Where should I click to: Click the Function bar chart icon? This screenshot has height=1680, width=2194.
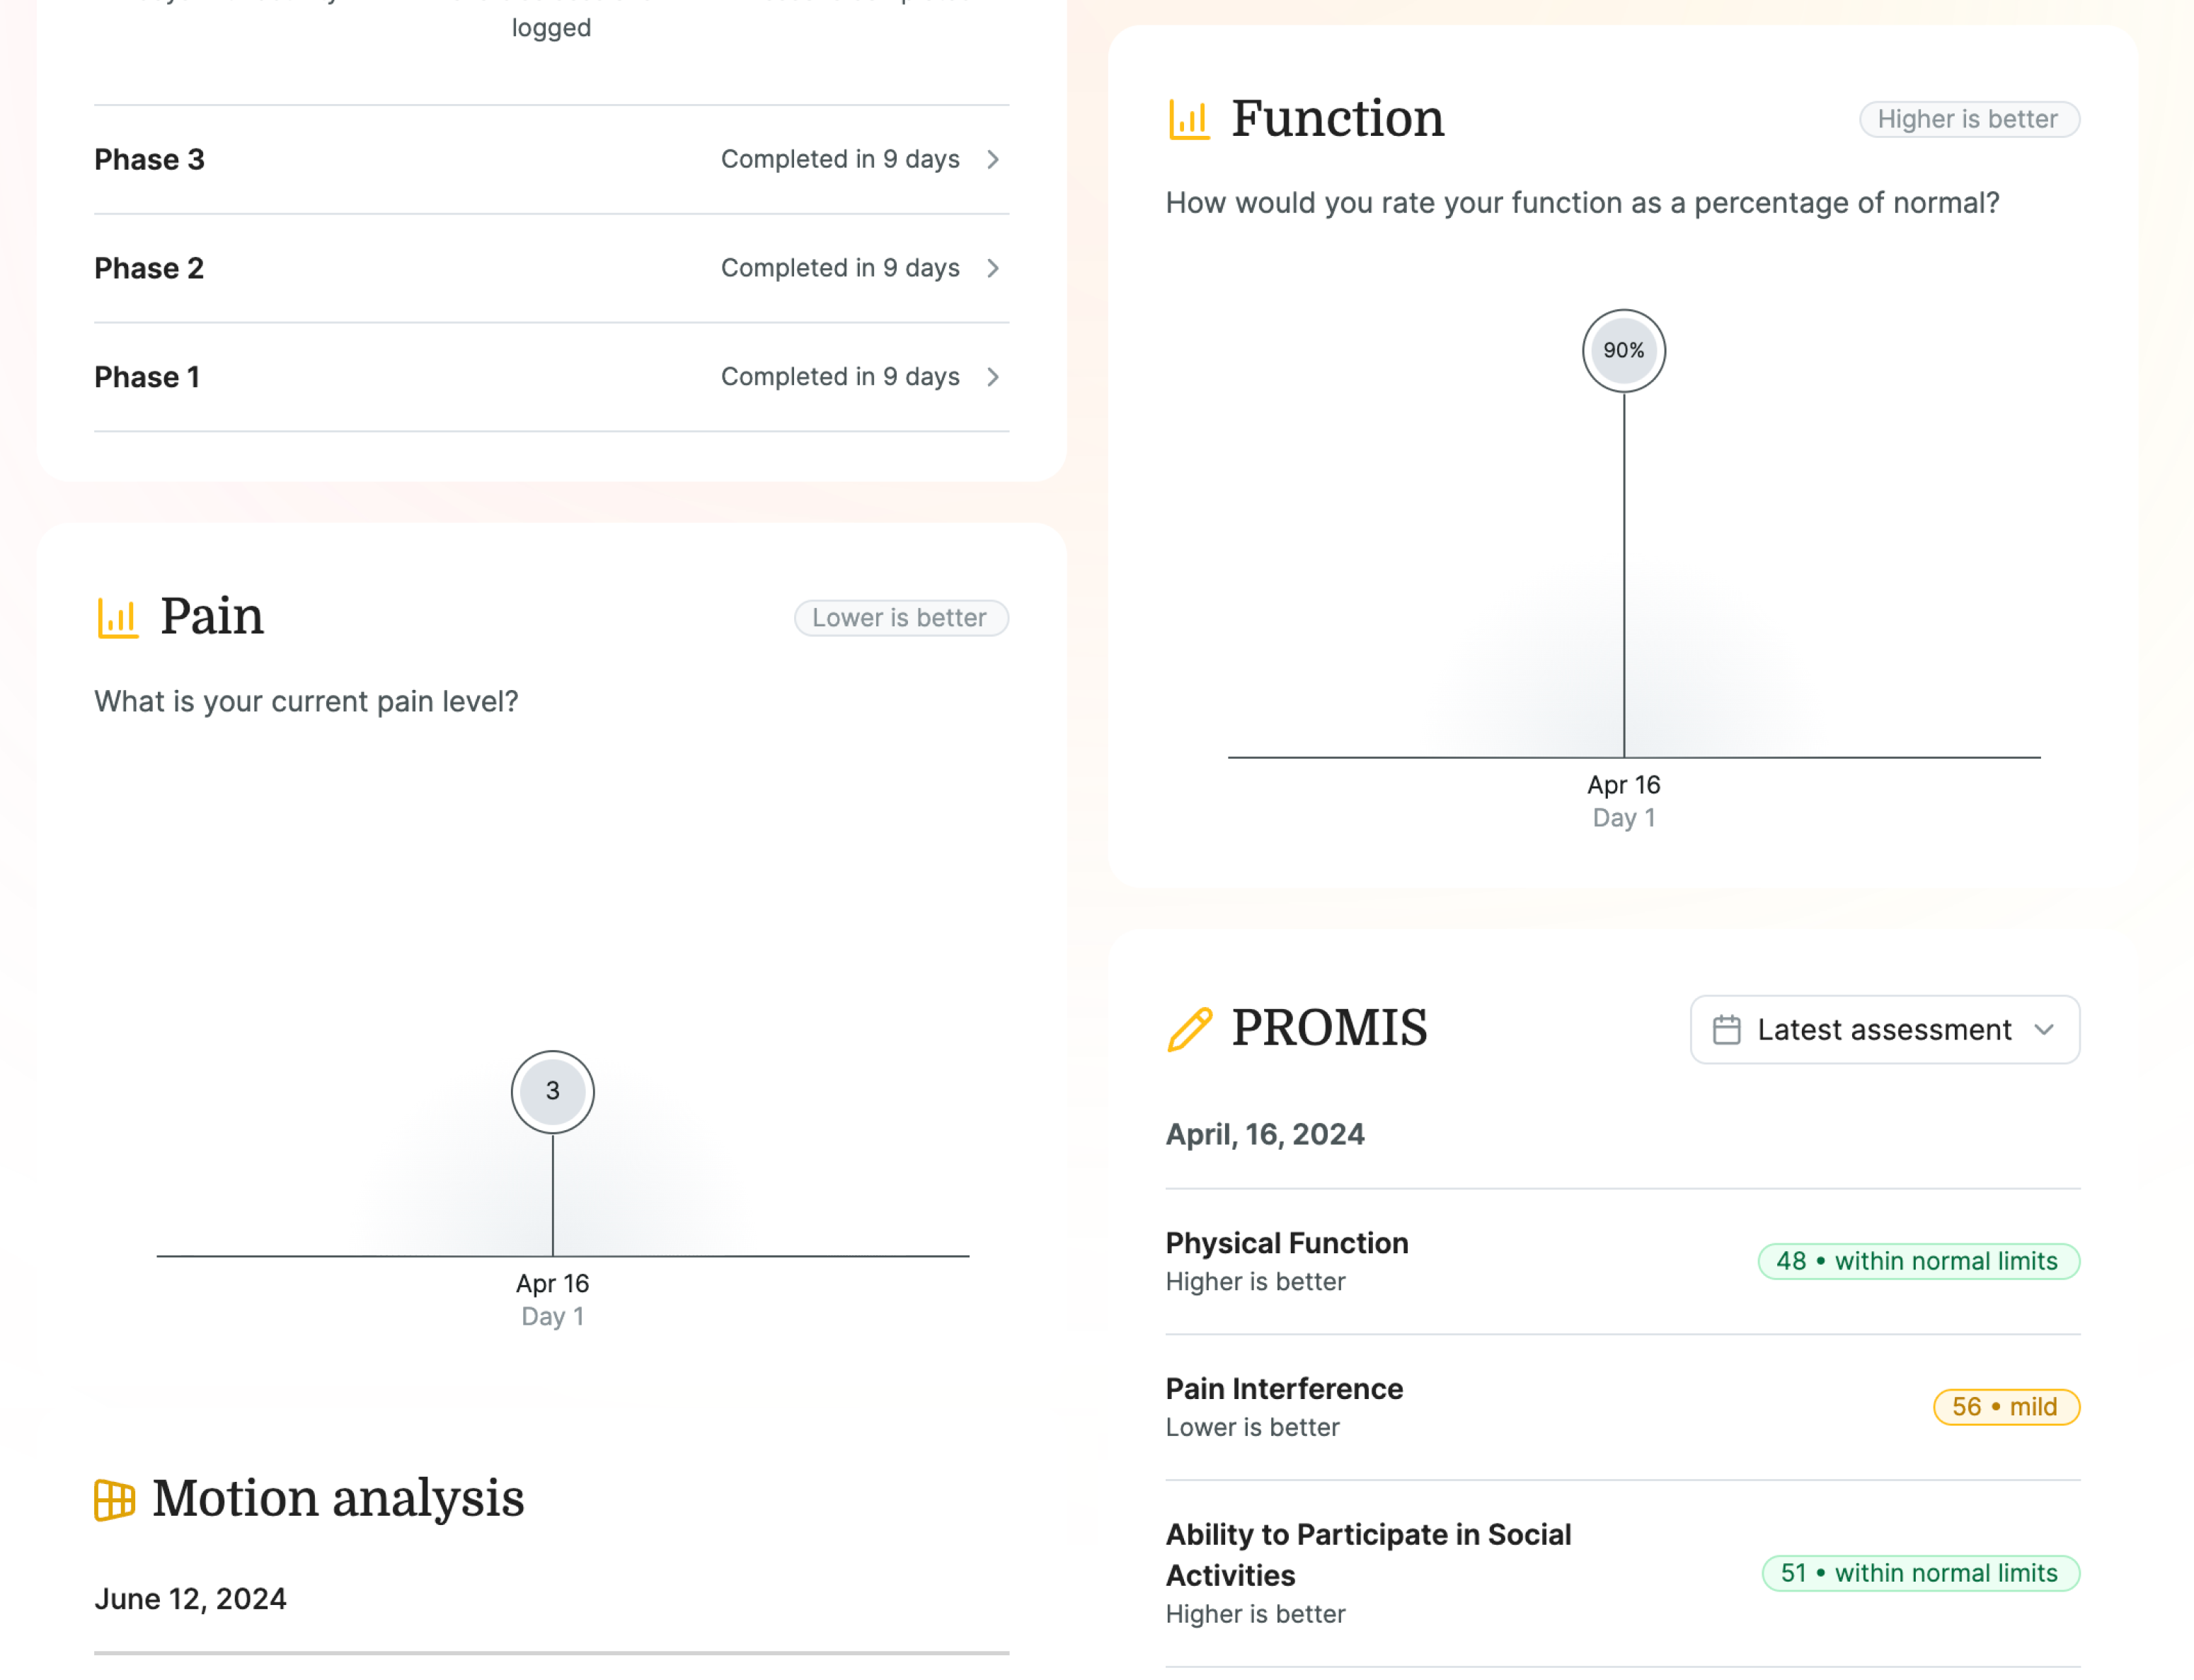click(x=1189, y=119)
